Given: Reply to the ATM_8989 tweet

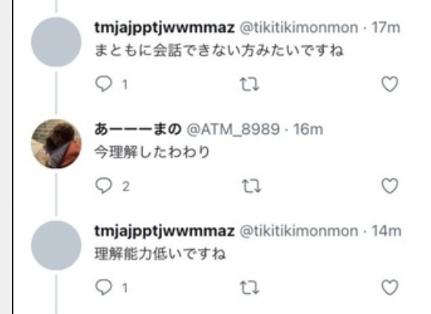Looking at the screenshot, I should click(103, 186).
